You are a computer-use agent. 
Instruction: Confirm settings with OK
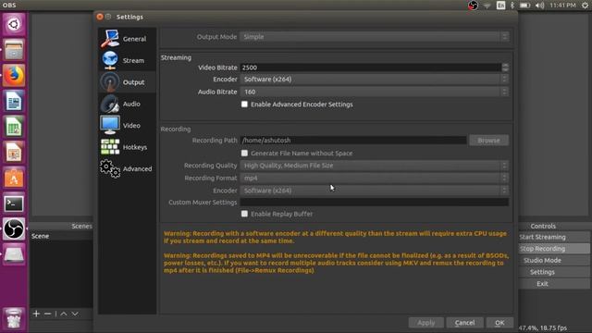499,323
